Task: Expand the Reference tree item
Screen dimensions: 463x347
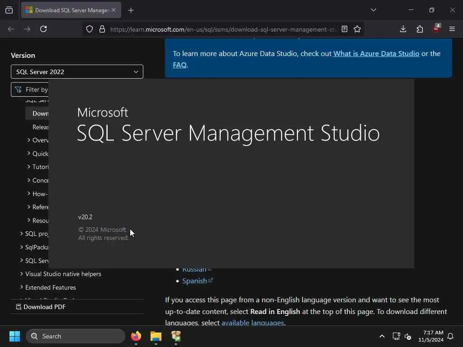Action: [28, 207]
